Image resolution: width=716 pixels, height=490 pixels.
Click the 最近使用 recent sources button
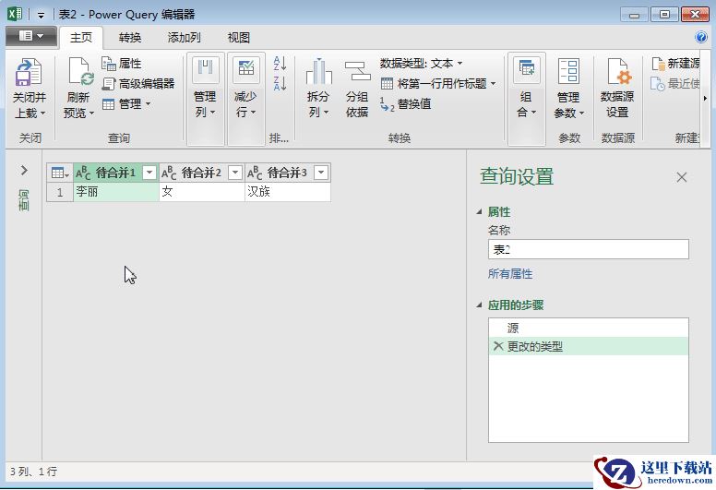[674, 84]
